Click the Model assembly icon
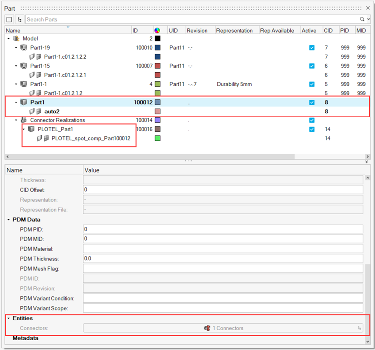Image resolution: width=375 pixels, height=350 pixels. [16, 38]
